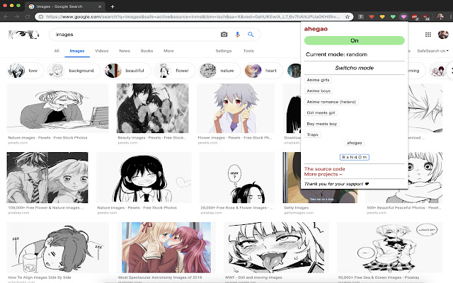Click the browser forward arrow
453x283 pixels.
click(x=17, y=17)
